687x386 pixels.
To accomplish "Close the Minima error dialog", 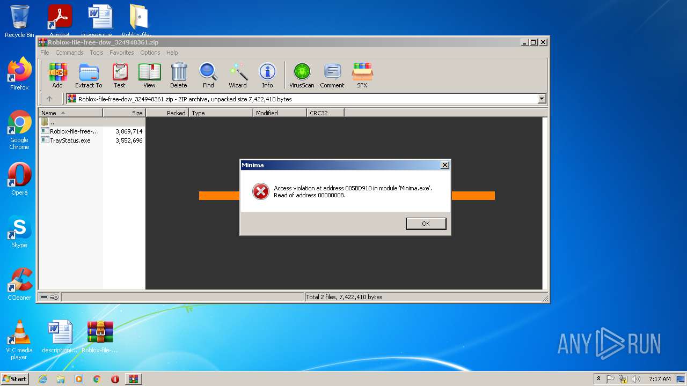I will point(444,165).
